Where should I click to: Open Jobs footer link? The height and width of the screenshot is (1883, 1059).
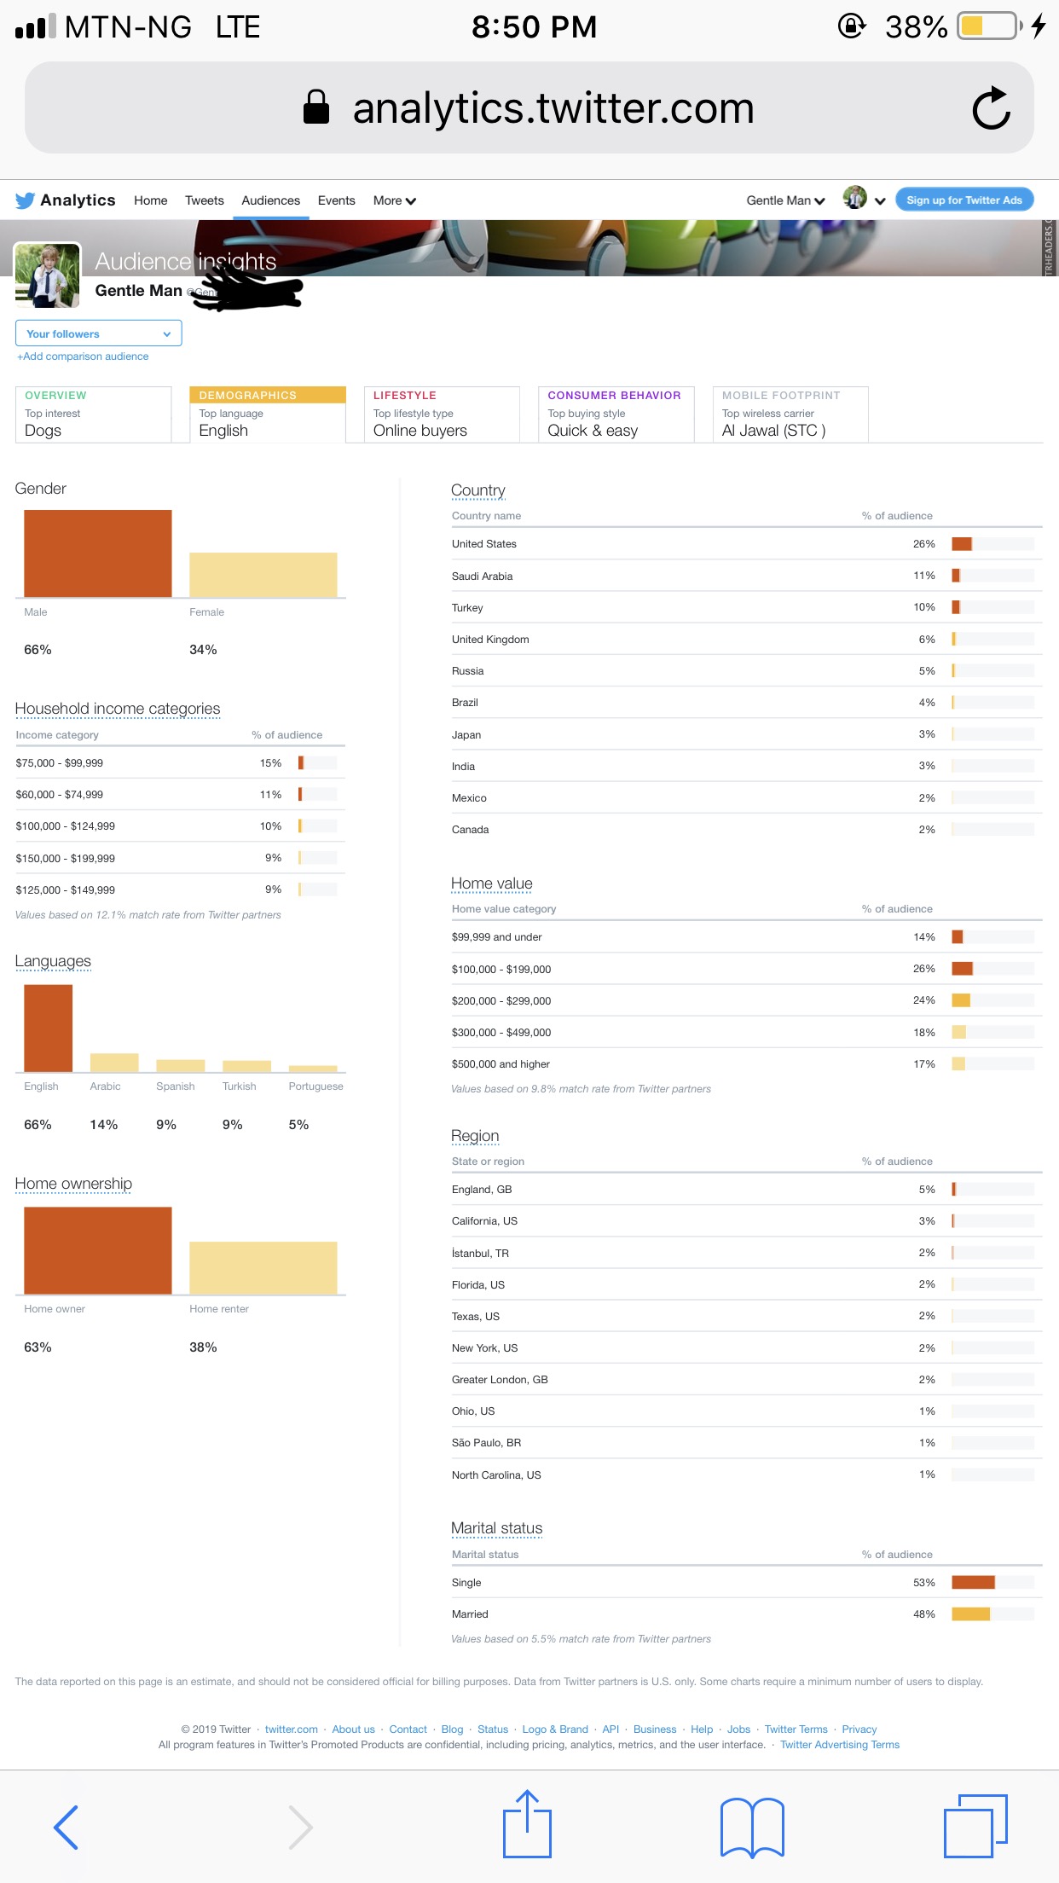(738, 1729)
